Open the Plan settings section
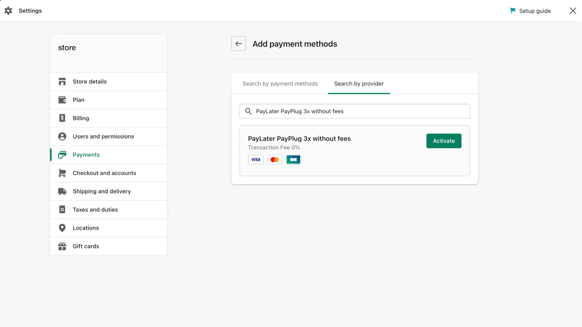Viewport: 582px width, 327px height. [79, 100]
